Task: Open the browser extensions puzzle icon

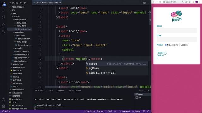Action: pyautogui.click(x=193, y=2)
